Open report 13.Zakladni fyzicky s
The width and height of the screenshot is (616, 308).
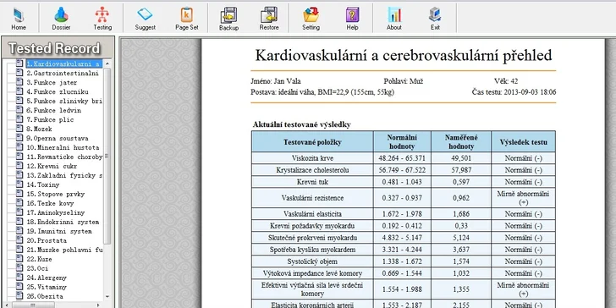(x=64, y=176)
